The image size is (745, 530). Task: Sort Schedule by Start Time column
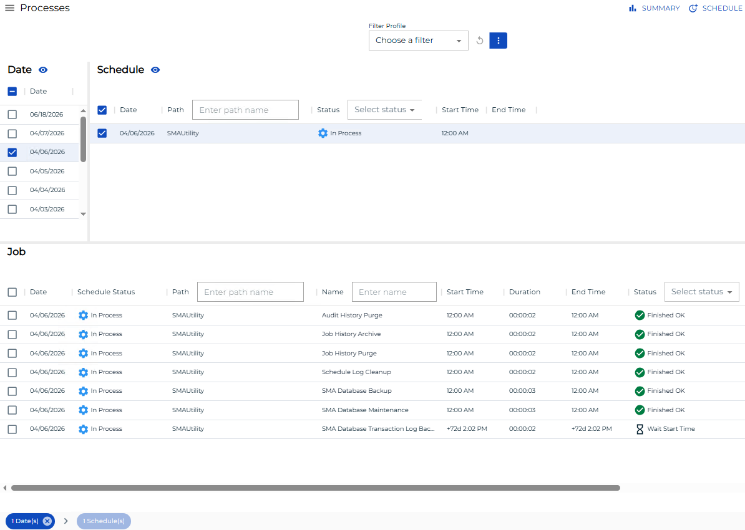(460, 110)
